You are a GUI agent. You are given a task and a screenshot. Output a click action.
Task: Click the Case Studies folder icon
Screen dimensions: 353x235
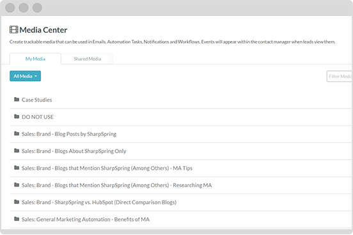click(x=17, y=100)
